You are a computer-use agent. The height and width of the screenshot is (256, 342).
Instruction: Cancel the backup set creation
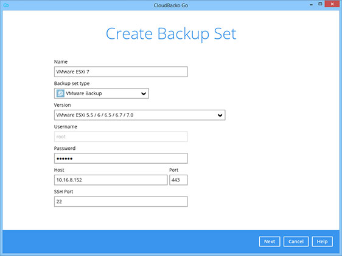pos(296,241)
